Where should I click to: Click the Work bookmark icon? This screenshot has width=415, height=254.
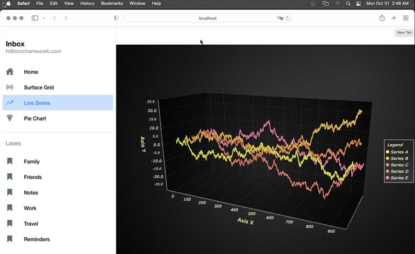(x=10, y=208)
